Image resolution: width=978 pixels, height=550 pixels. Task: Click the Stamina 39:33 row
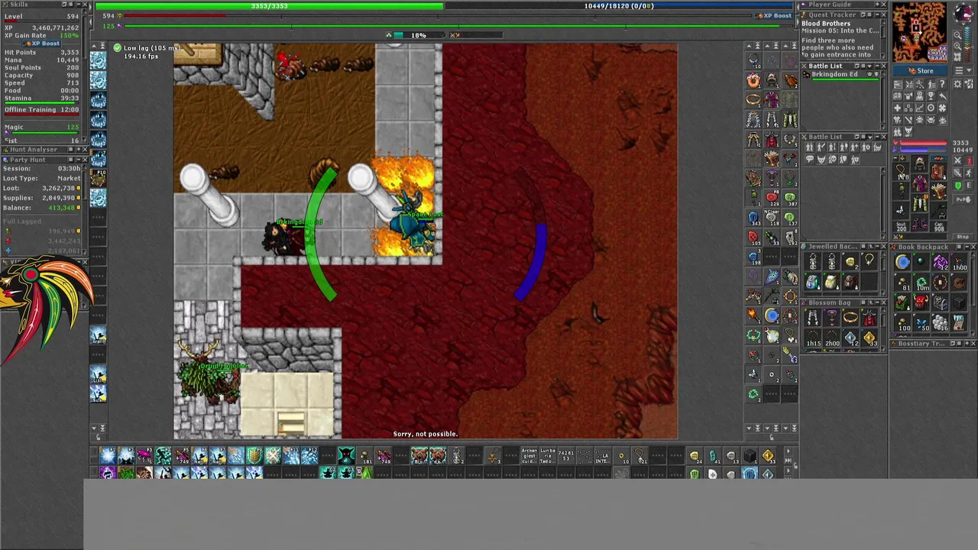tap(41, 99)
